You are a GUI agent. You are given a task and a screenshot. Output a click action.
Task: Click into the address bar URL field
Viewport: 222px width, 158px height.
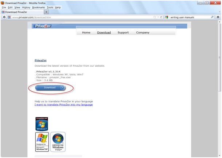(80, 17)
